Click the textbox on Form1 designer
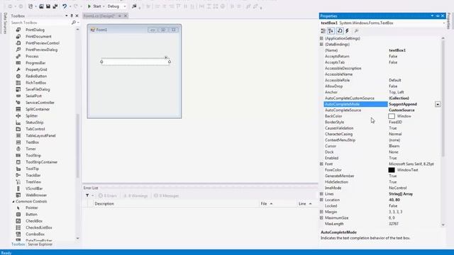 click(135, 62)
